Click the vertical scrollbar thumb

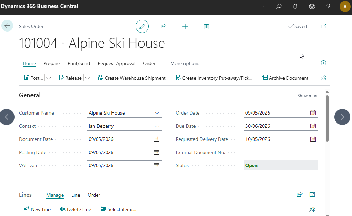pos(327,118)
